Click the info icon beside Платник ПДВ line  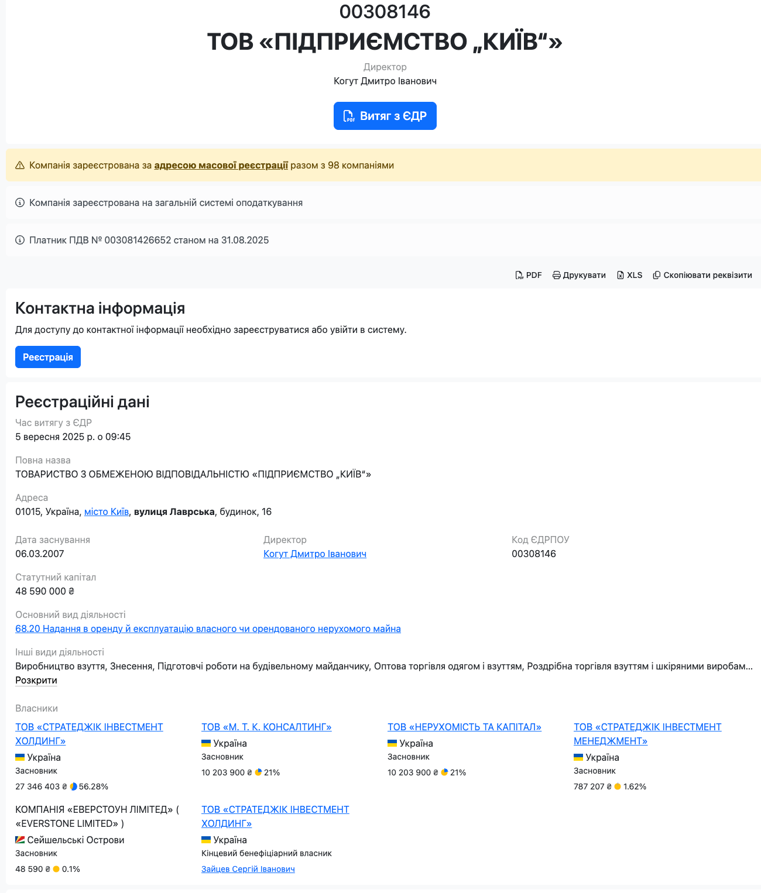click(x=19, y=240)
